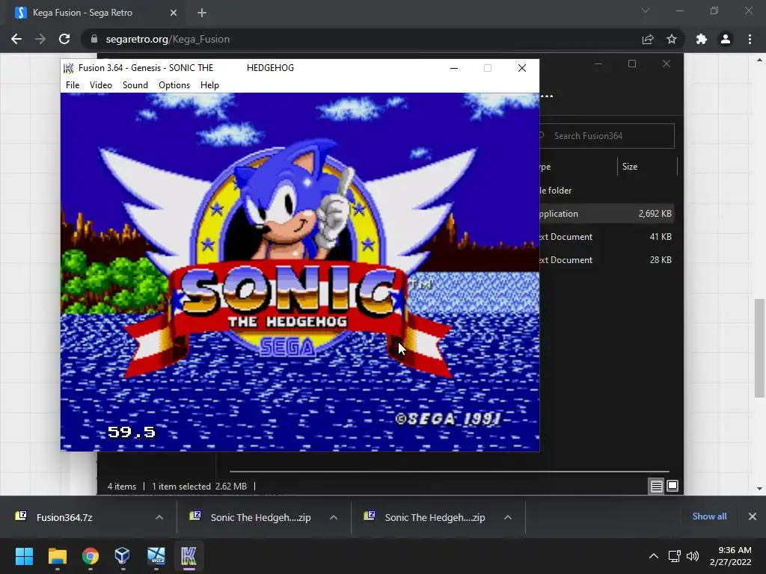
Task: Click the horizontal scrollbar in File Explorer
Action: (x=449, y=472)
